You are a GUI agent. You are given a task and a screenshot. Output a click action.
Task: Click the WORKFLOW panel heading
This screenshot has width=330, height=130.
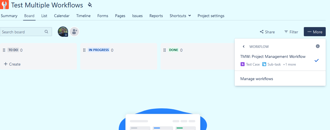[259, 46]
